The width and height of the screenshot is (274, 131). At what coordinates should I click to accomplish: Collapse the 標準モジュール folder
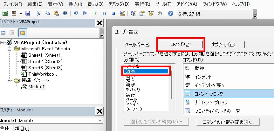pyautogui.click(x=9, y=80)
